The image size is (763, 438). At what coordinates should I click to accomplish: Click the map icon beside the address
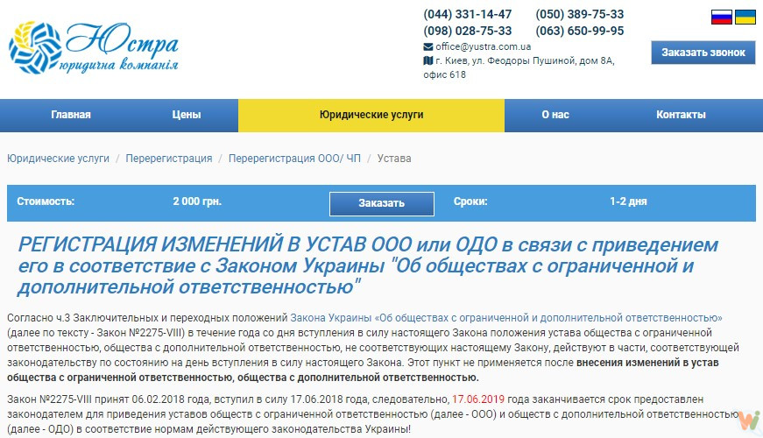427,60
